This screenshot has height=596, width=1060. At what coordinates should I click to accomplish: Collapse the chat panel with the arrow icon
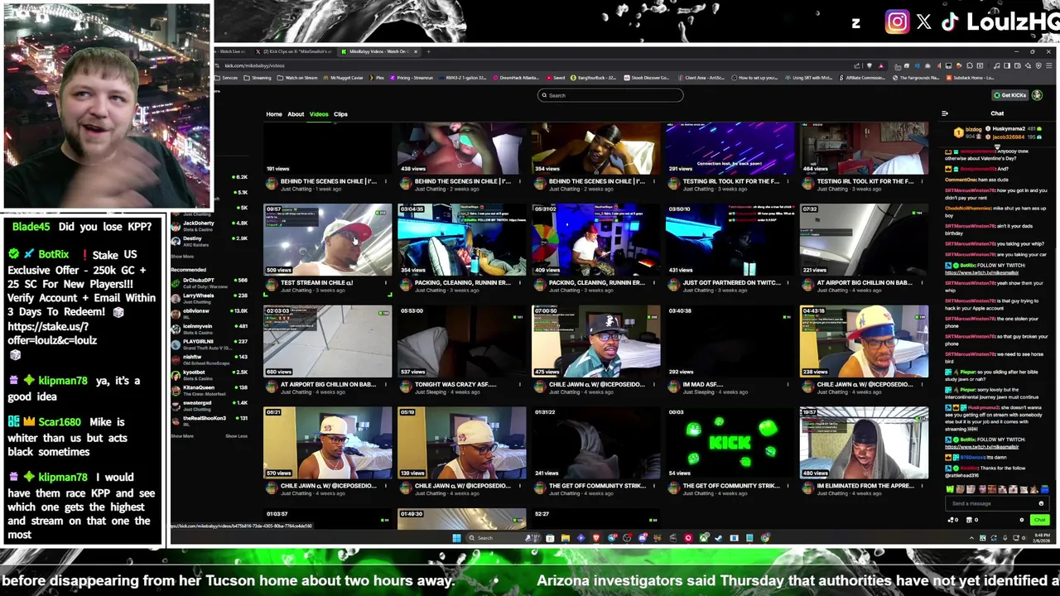[945, 113]
